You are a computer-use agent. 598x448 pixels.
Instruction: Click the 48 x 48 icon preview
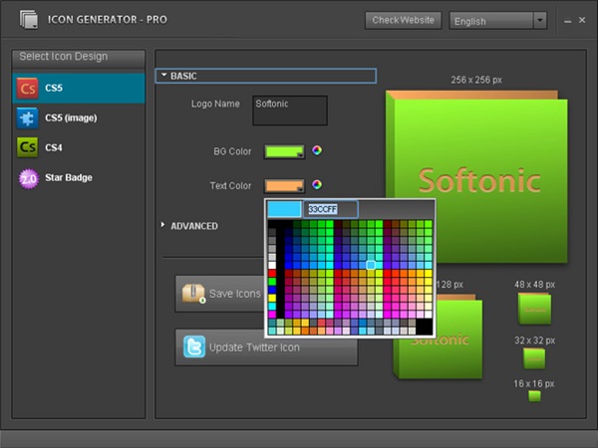point(534,309)
